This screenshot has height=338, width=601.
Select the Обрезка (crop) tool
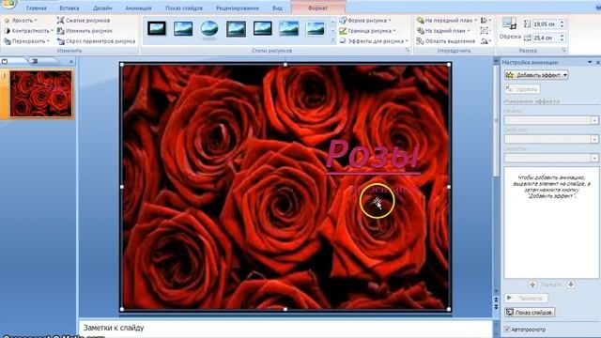[x=510, y=29]
